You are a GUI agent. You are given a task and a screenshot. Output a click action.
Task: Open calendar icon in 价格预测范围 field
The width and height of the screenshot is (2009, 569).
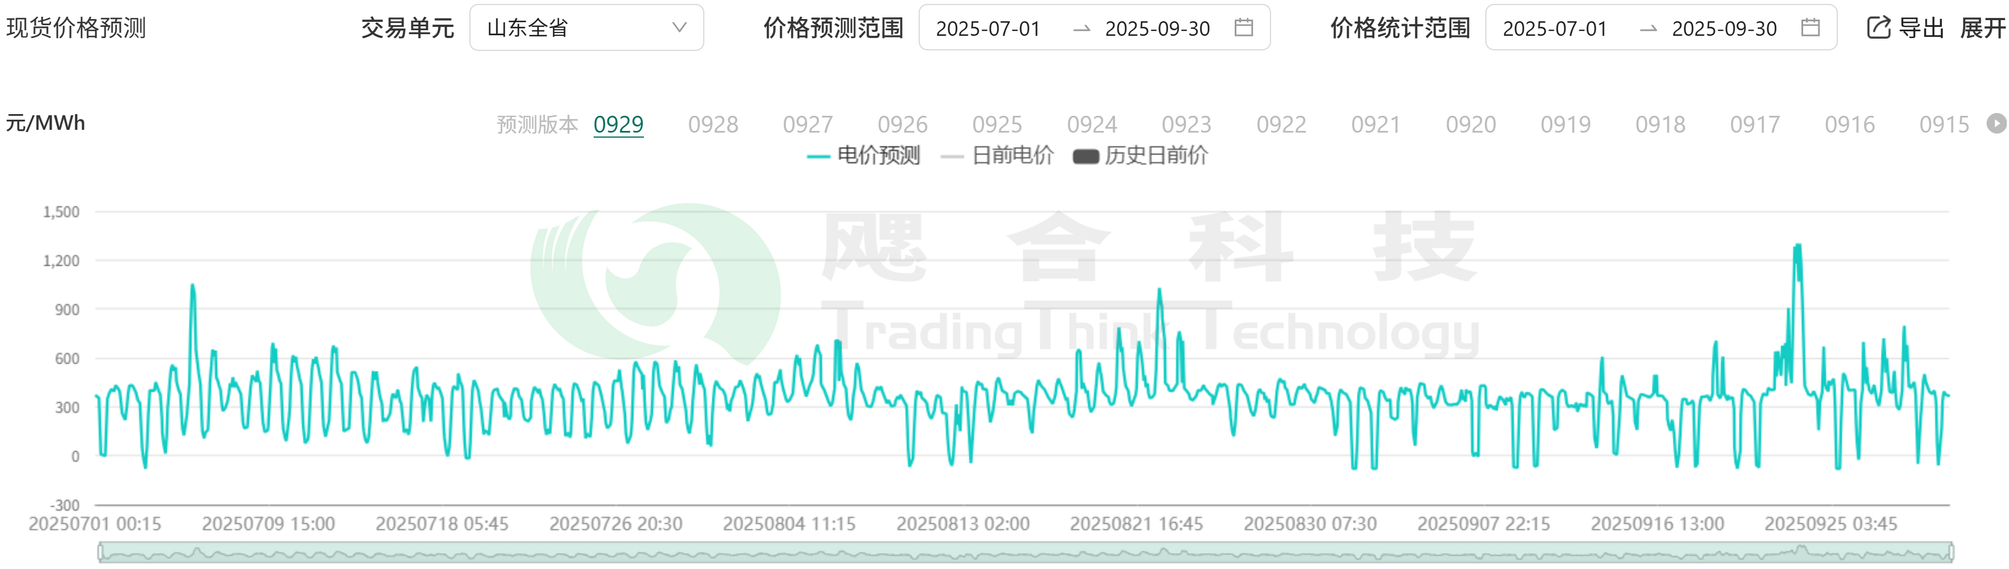click(1244, 28)
